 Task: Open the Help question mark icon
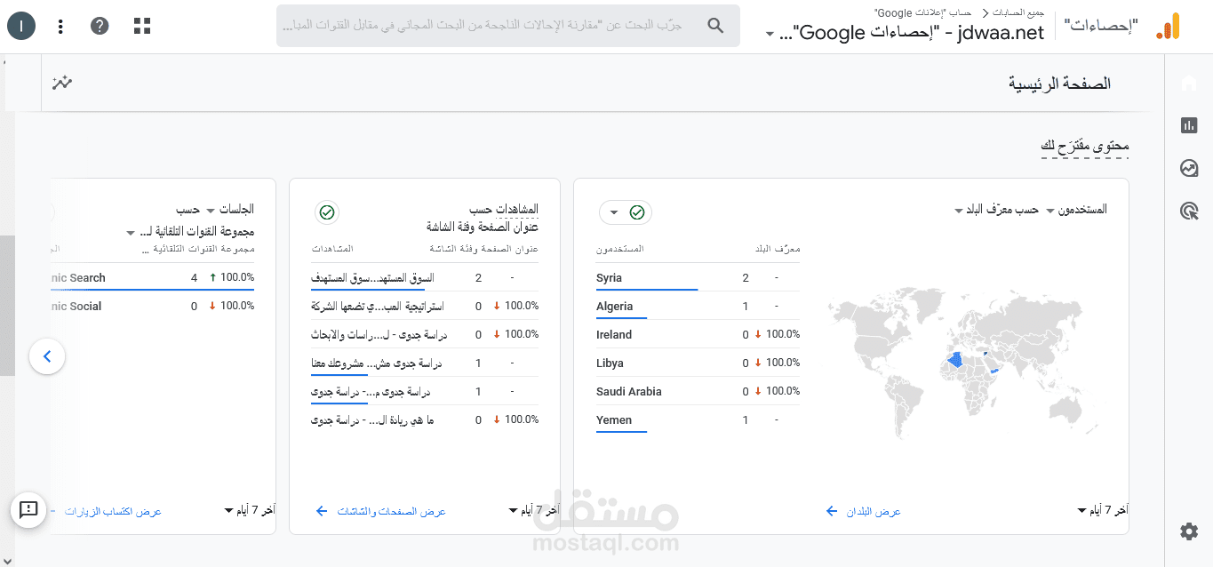(x=100, y=26)
